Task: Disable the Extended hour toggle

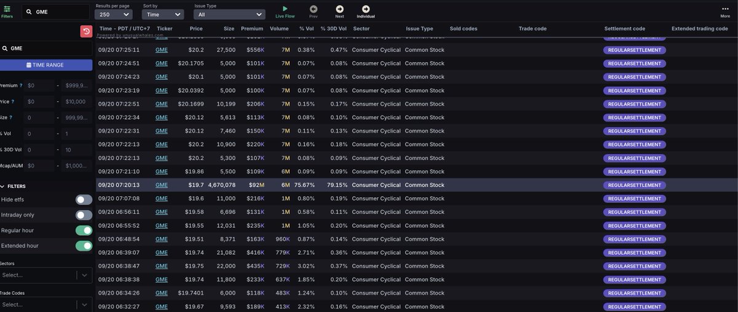Action: coord(84,246)
